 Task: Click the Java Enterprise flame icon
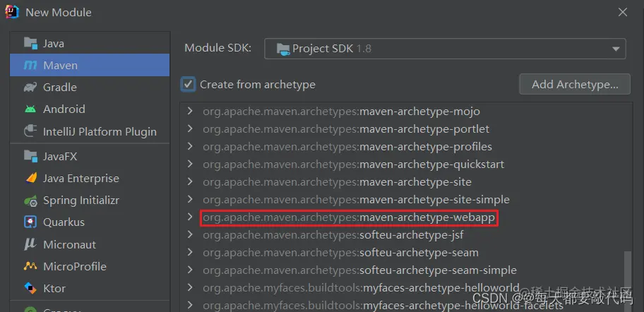(x=30, y=178)
